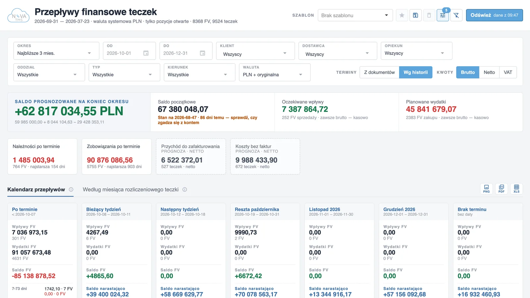530x298 pixels.
Task: Switch amounts to Netto
Action: [489, 72]
